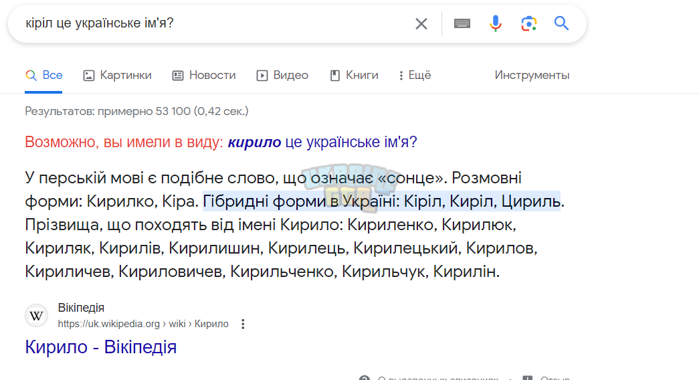The image size is (699, 380).
Task: Start voice search with the microphone icon
Action: (x=495, y=23)
